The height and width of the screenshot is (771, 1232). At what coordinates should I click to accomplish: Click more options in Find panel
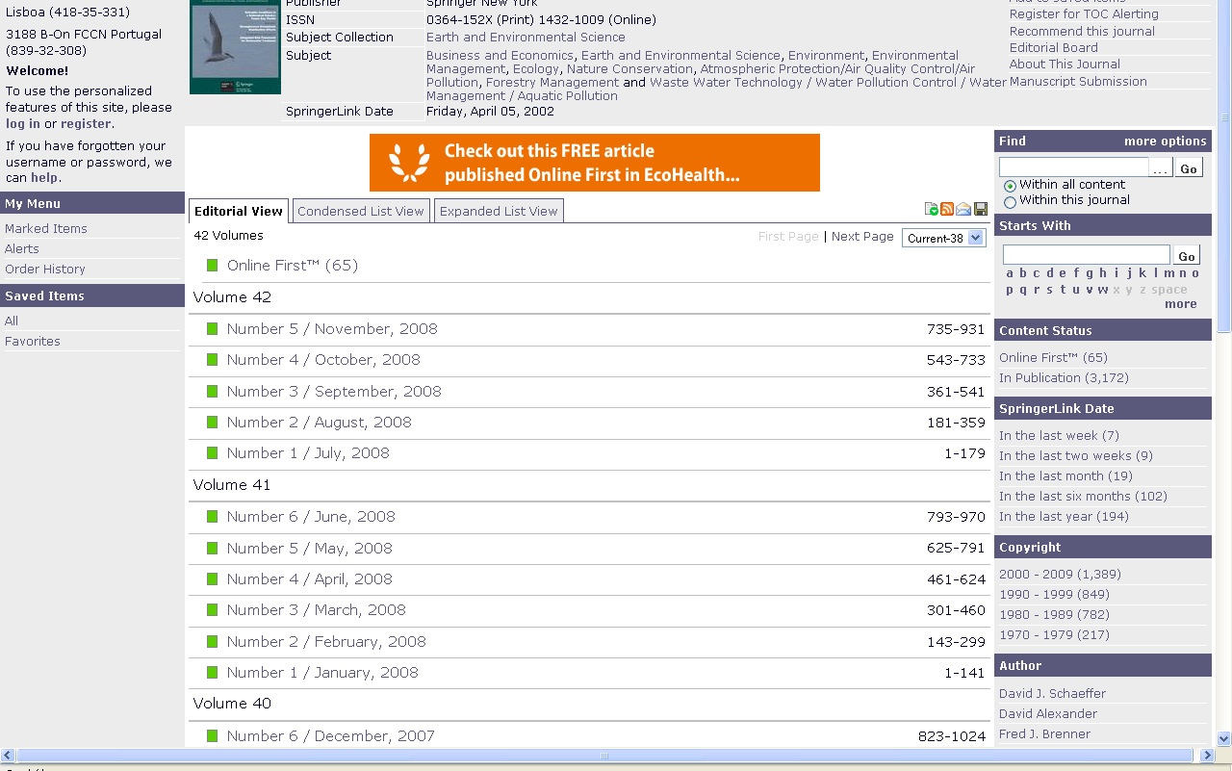click(x=1165, y=141)
